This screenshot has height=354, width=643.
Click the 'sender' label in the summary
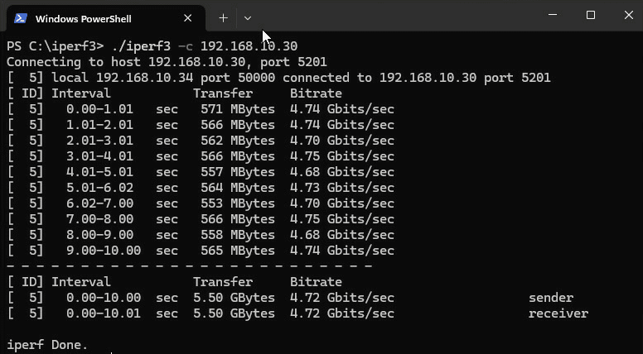pyautogui.click(x=551, y=298)
